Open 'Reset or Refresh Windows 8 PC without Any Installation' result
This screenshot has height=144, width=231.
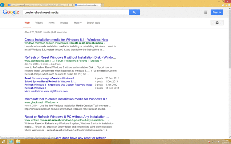67,117
